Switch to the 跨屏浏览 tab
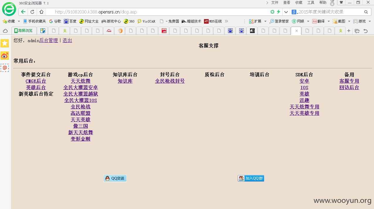Screen dimensions: 374x209 coord(24,31)
